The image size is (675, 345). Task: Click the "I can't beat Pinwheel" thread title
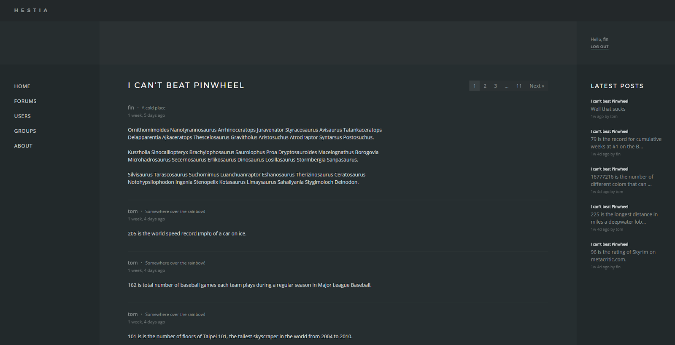(186, 86)
